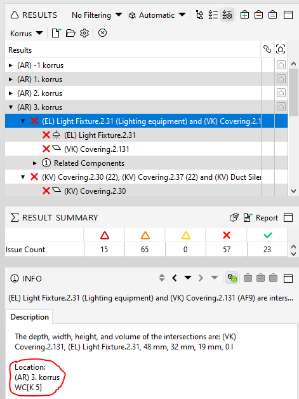Click the disabled plus basket icon in Info toolbar

coord(248,278)
